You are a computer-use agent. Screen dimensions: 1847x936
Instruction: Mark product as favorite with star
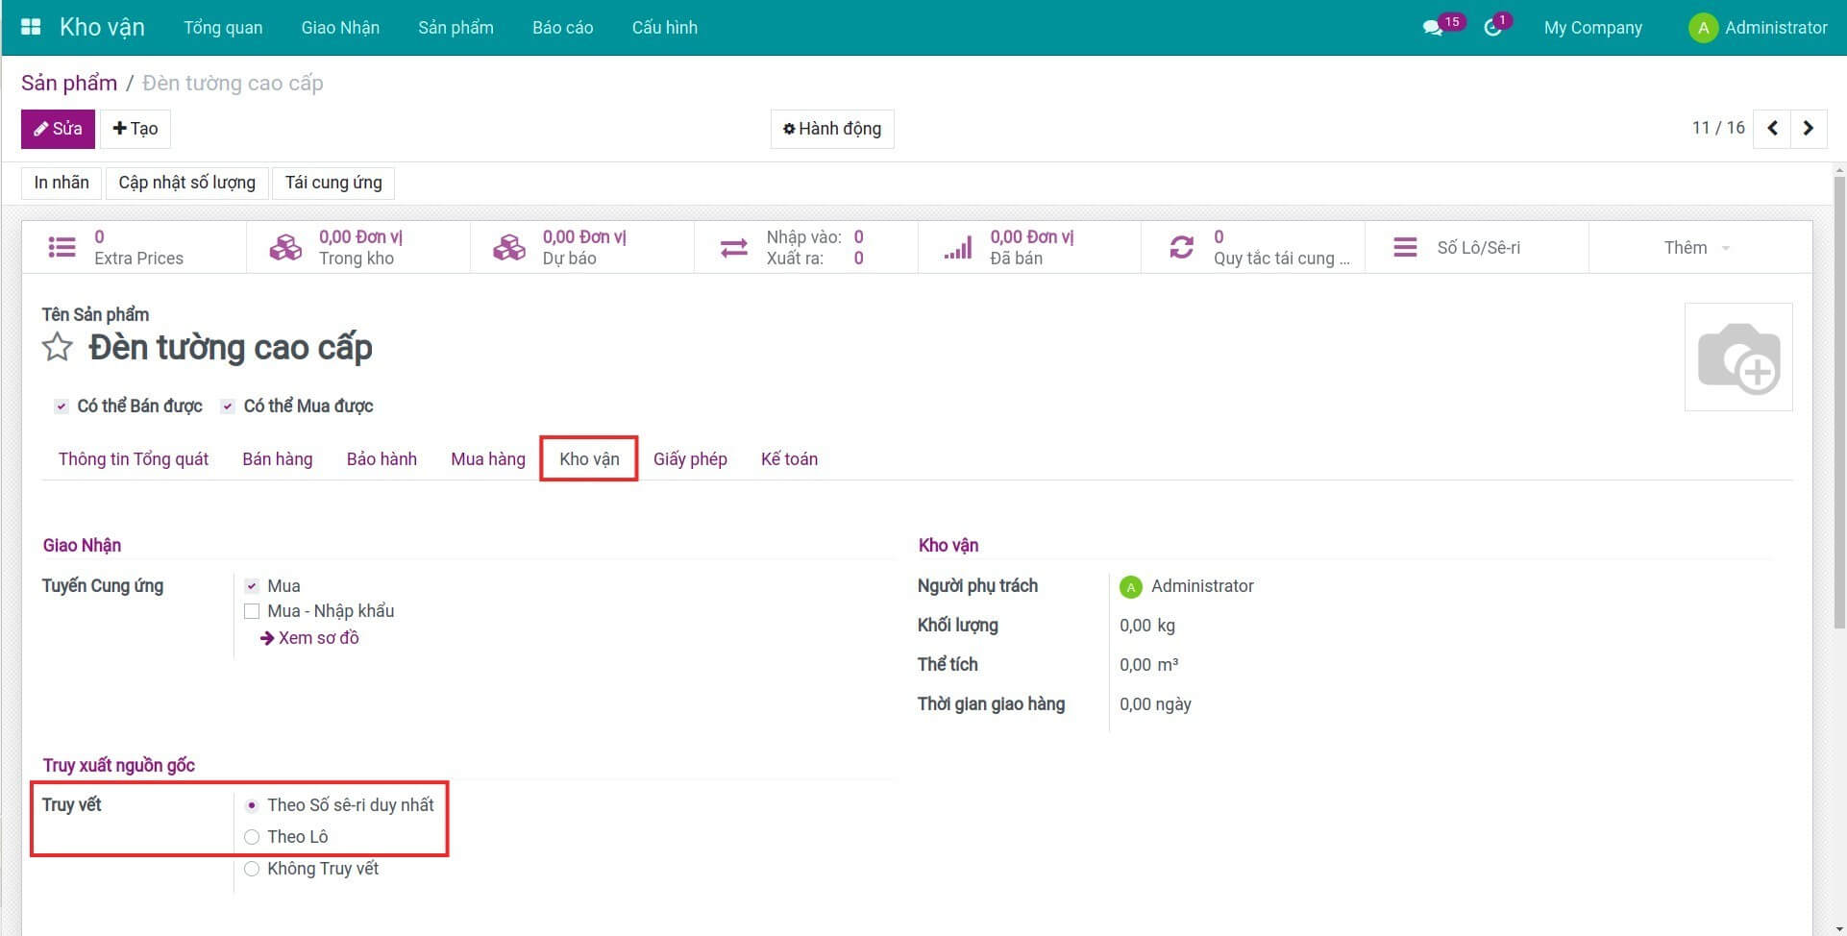click(58, 347)
